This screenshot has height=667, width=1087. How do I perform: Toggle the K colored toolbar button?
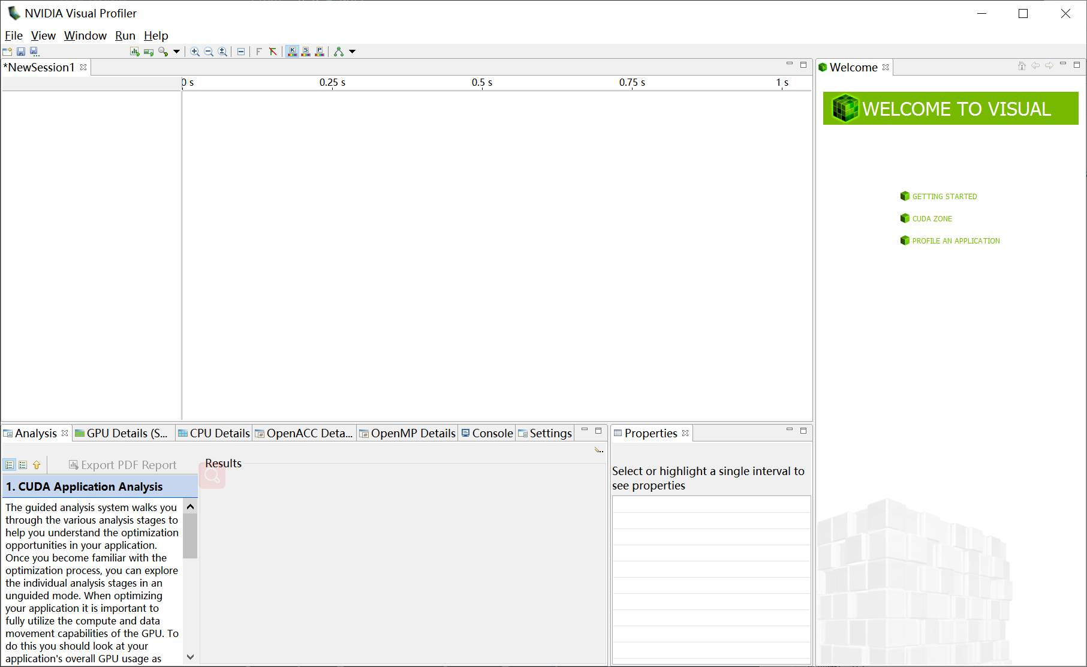click(x=292, y=52)
